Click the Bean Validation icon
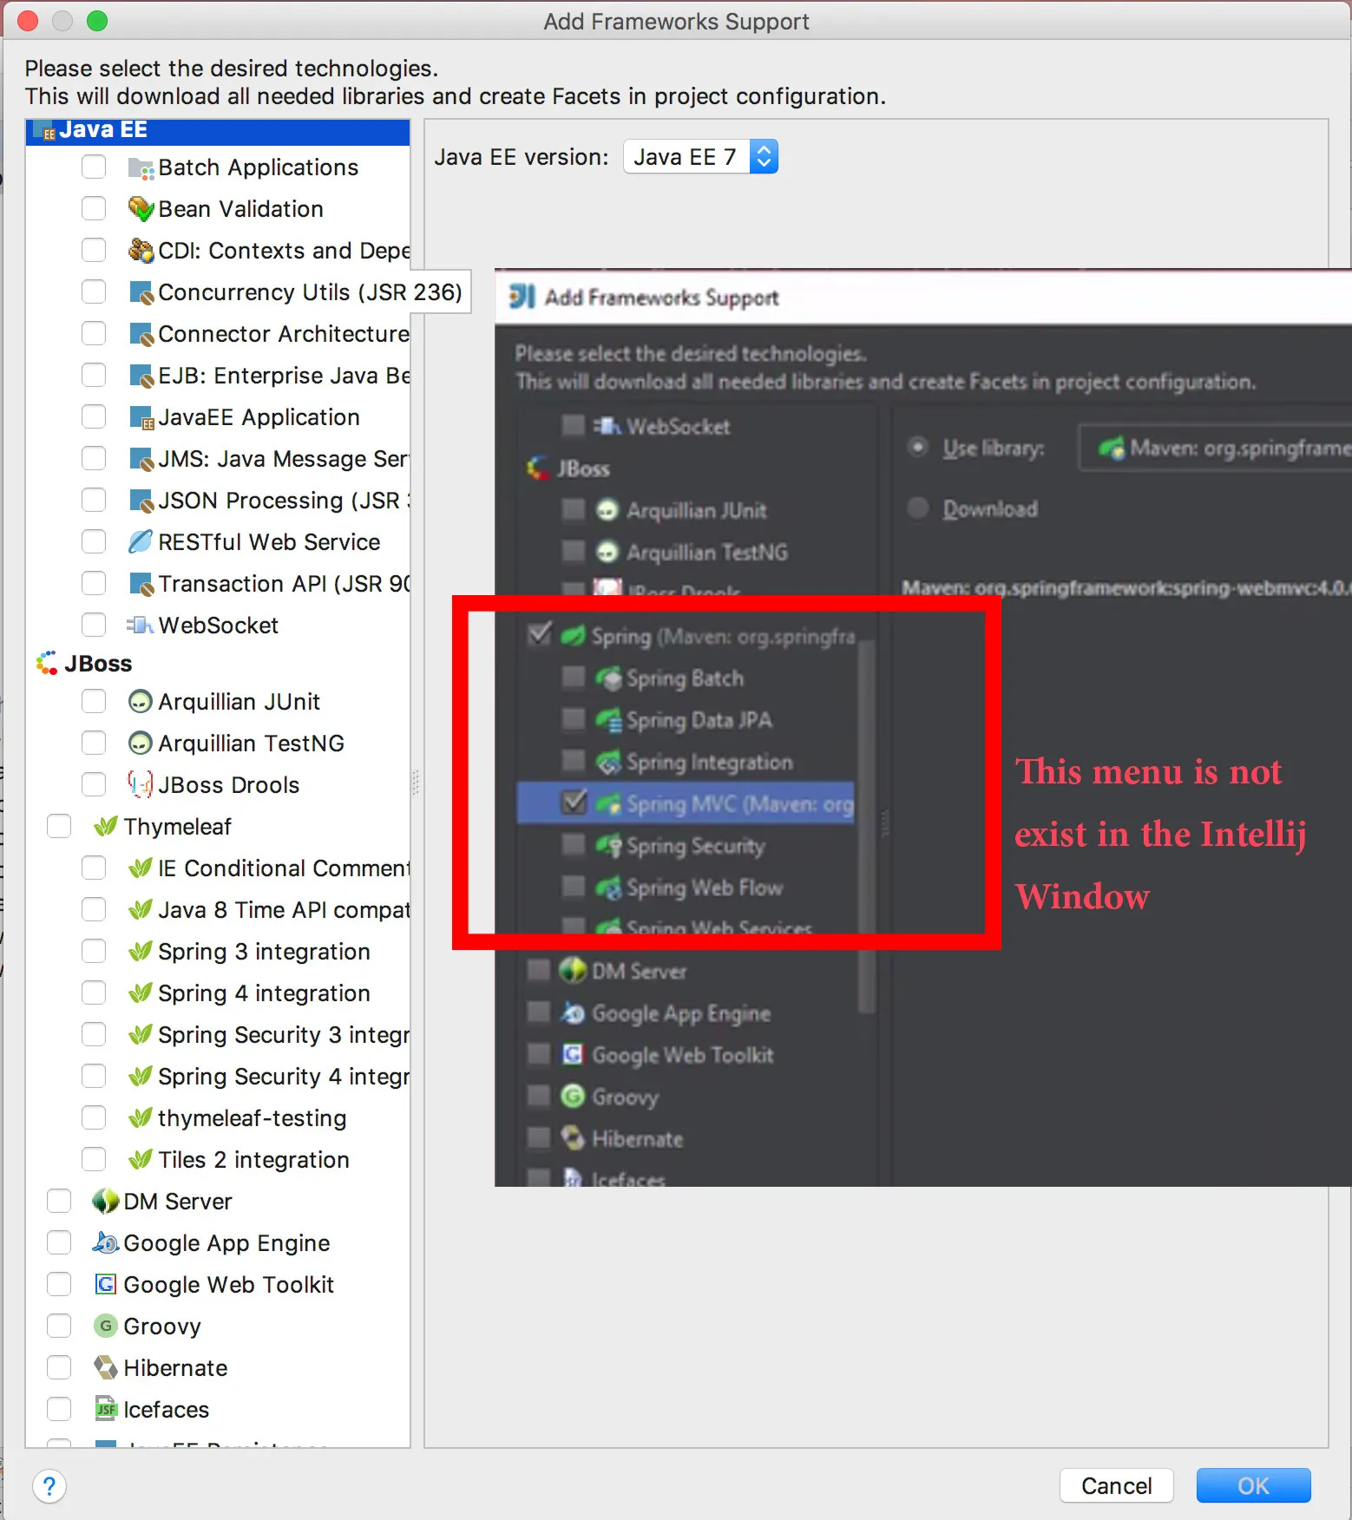 point(141,209)
